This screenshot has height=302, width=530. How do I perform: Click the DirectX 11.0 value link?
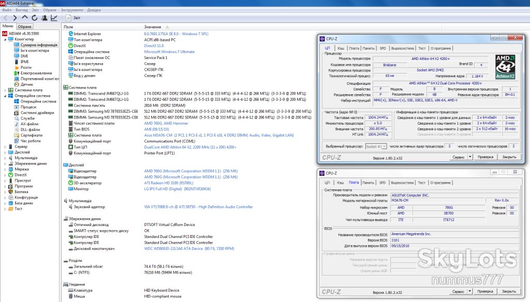pos(154,46)
